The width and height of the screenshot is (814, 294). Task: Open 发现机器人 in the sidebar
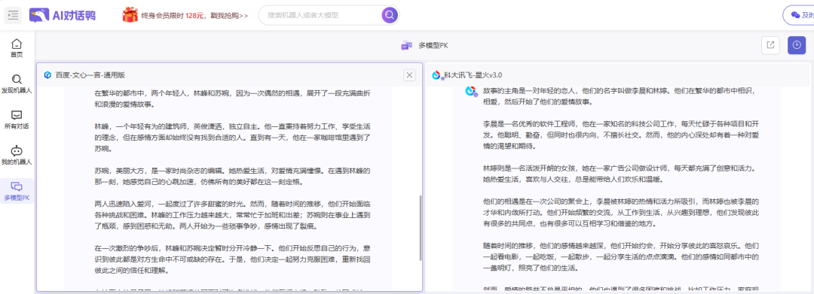(x=17, y=84)
